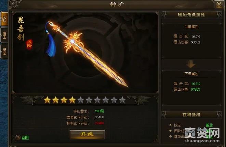226x147 pixels.
Task: Click the 拥有玄兵经验 red value
Action: tap(99, 123)
